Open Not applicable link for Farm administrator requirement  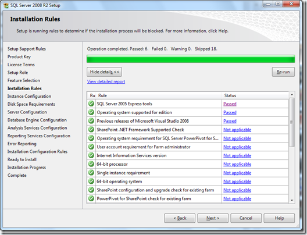click(x=237, y=147)
